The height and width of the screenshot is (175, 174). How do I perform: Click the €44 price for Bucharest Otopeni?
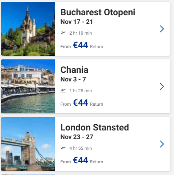tap(80, 45)
